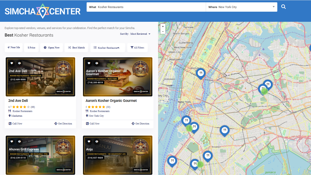Open the Anju card image
311x175 pixels.
(118, 155)
